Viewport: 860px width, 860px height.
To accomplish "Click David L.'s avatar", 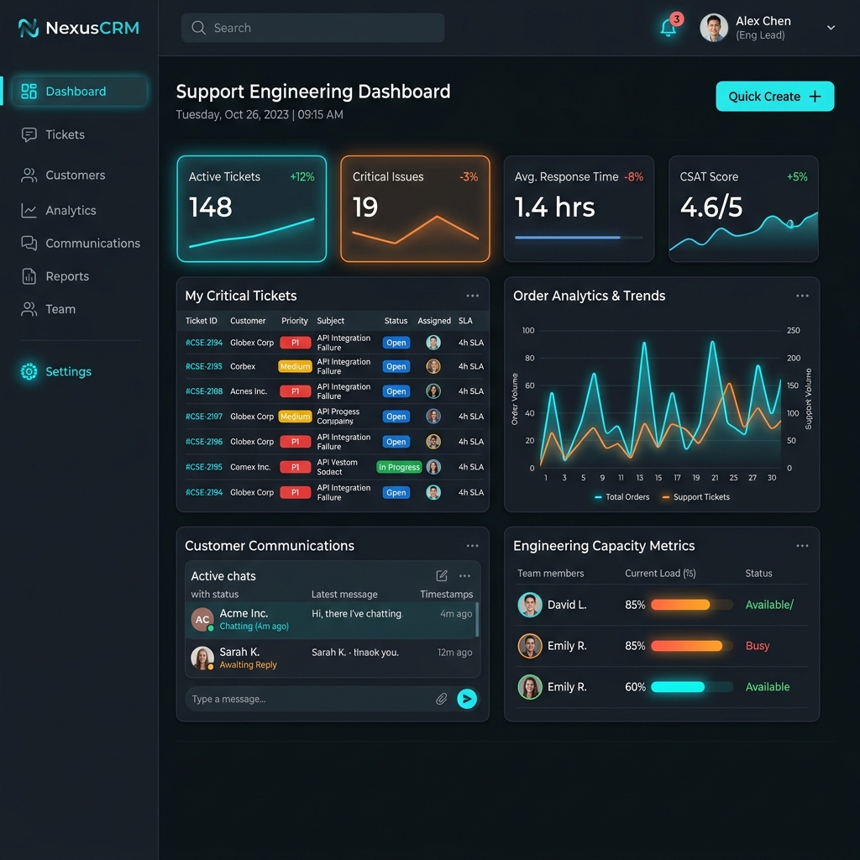I will tap(530, 605).
